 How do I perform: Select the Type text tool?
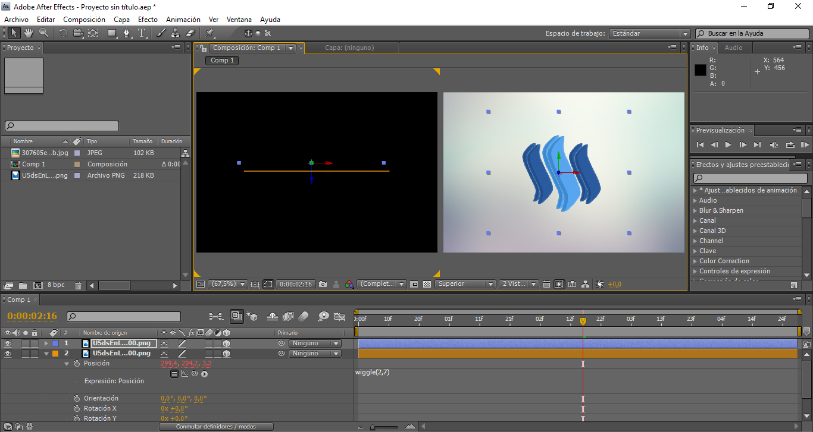coord(142,33)
